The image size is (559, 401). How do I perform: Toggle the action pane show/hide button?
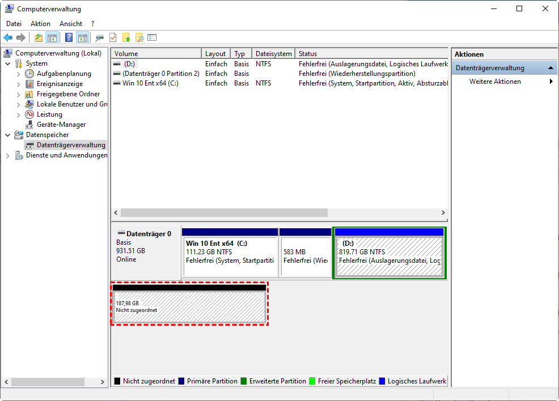click(82, 38)
